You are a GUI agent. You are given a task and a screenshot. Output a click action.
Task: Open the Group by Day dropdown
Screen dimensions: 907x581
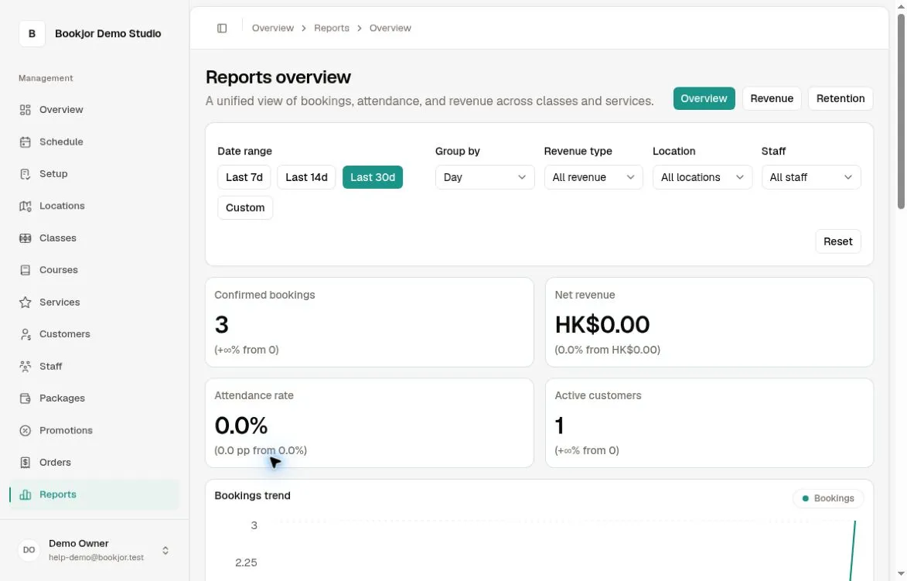[485, 177]
